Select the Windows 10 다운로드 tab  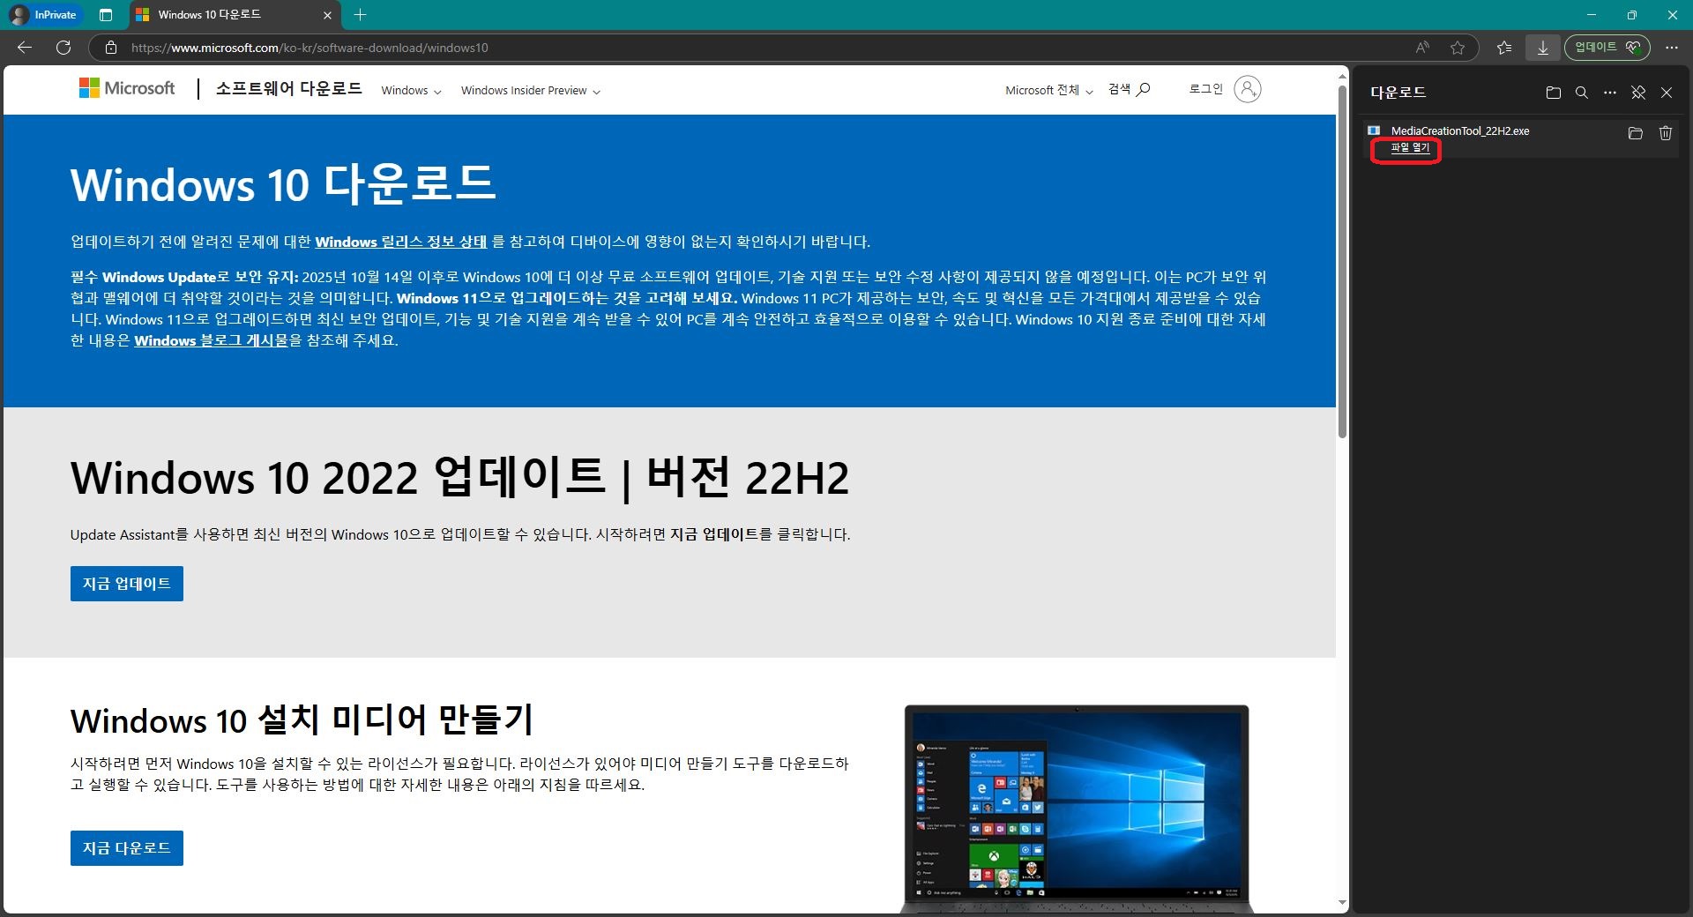(x=235, y=15)
